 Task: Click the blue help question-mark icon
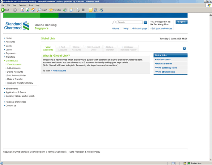184,49
